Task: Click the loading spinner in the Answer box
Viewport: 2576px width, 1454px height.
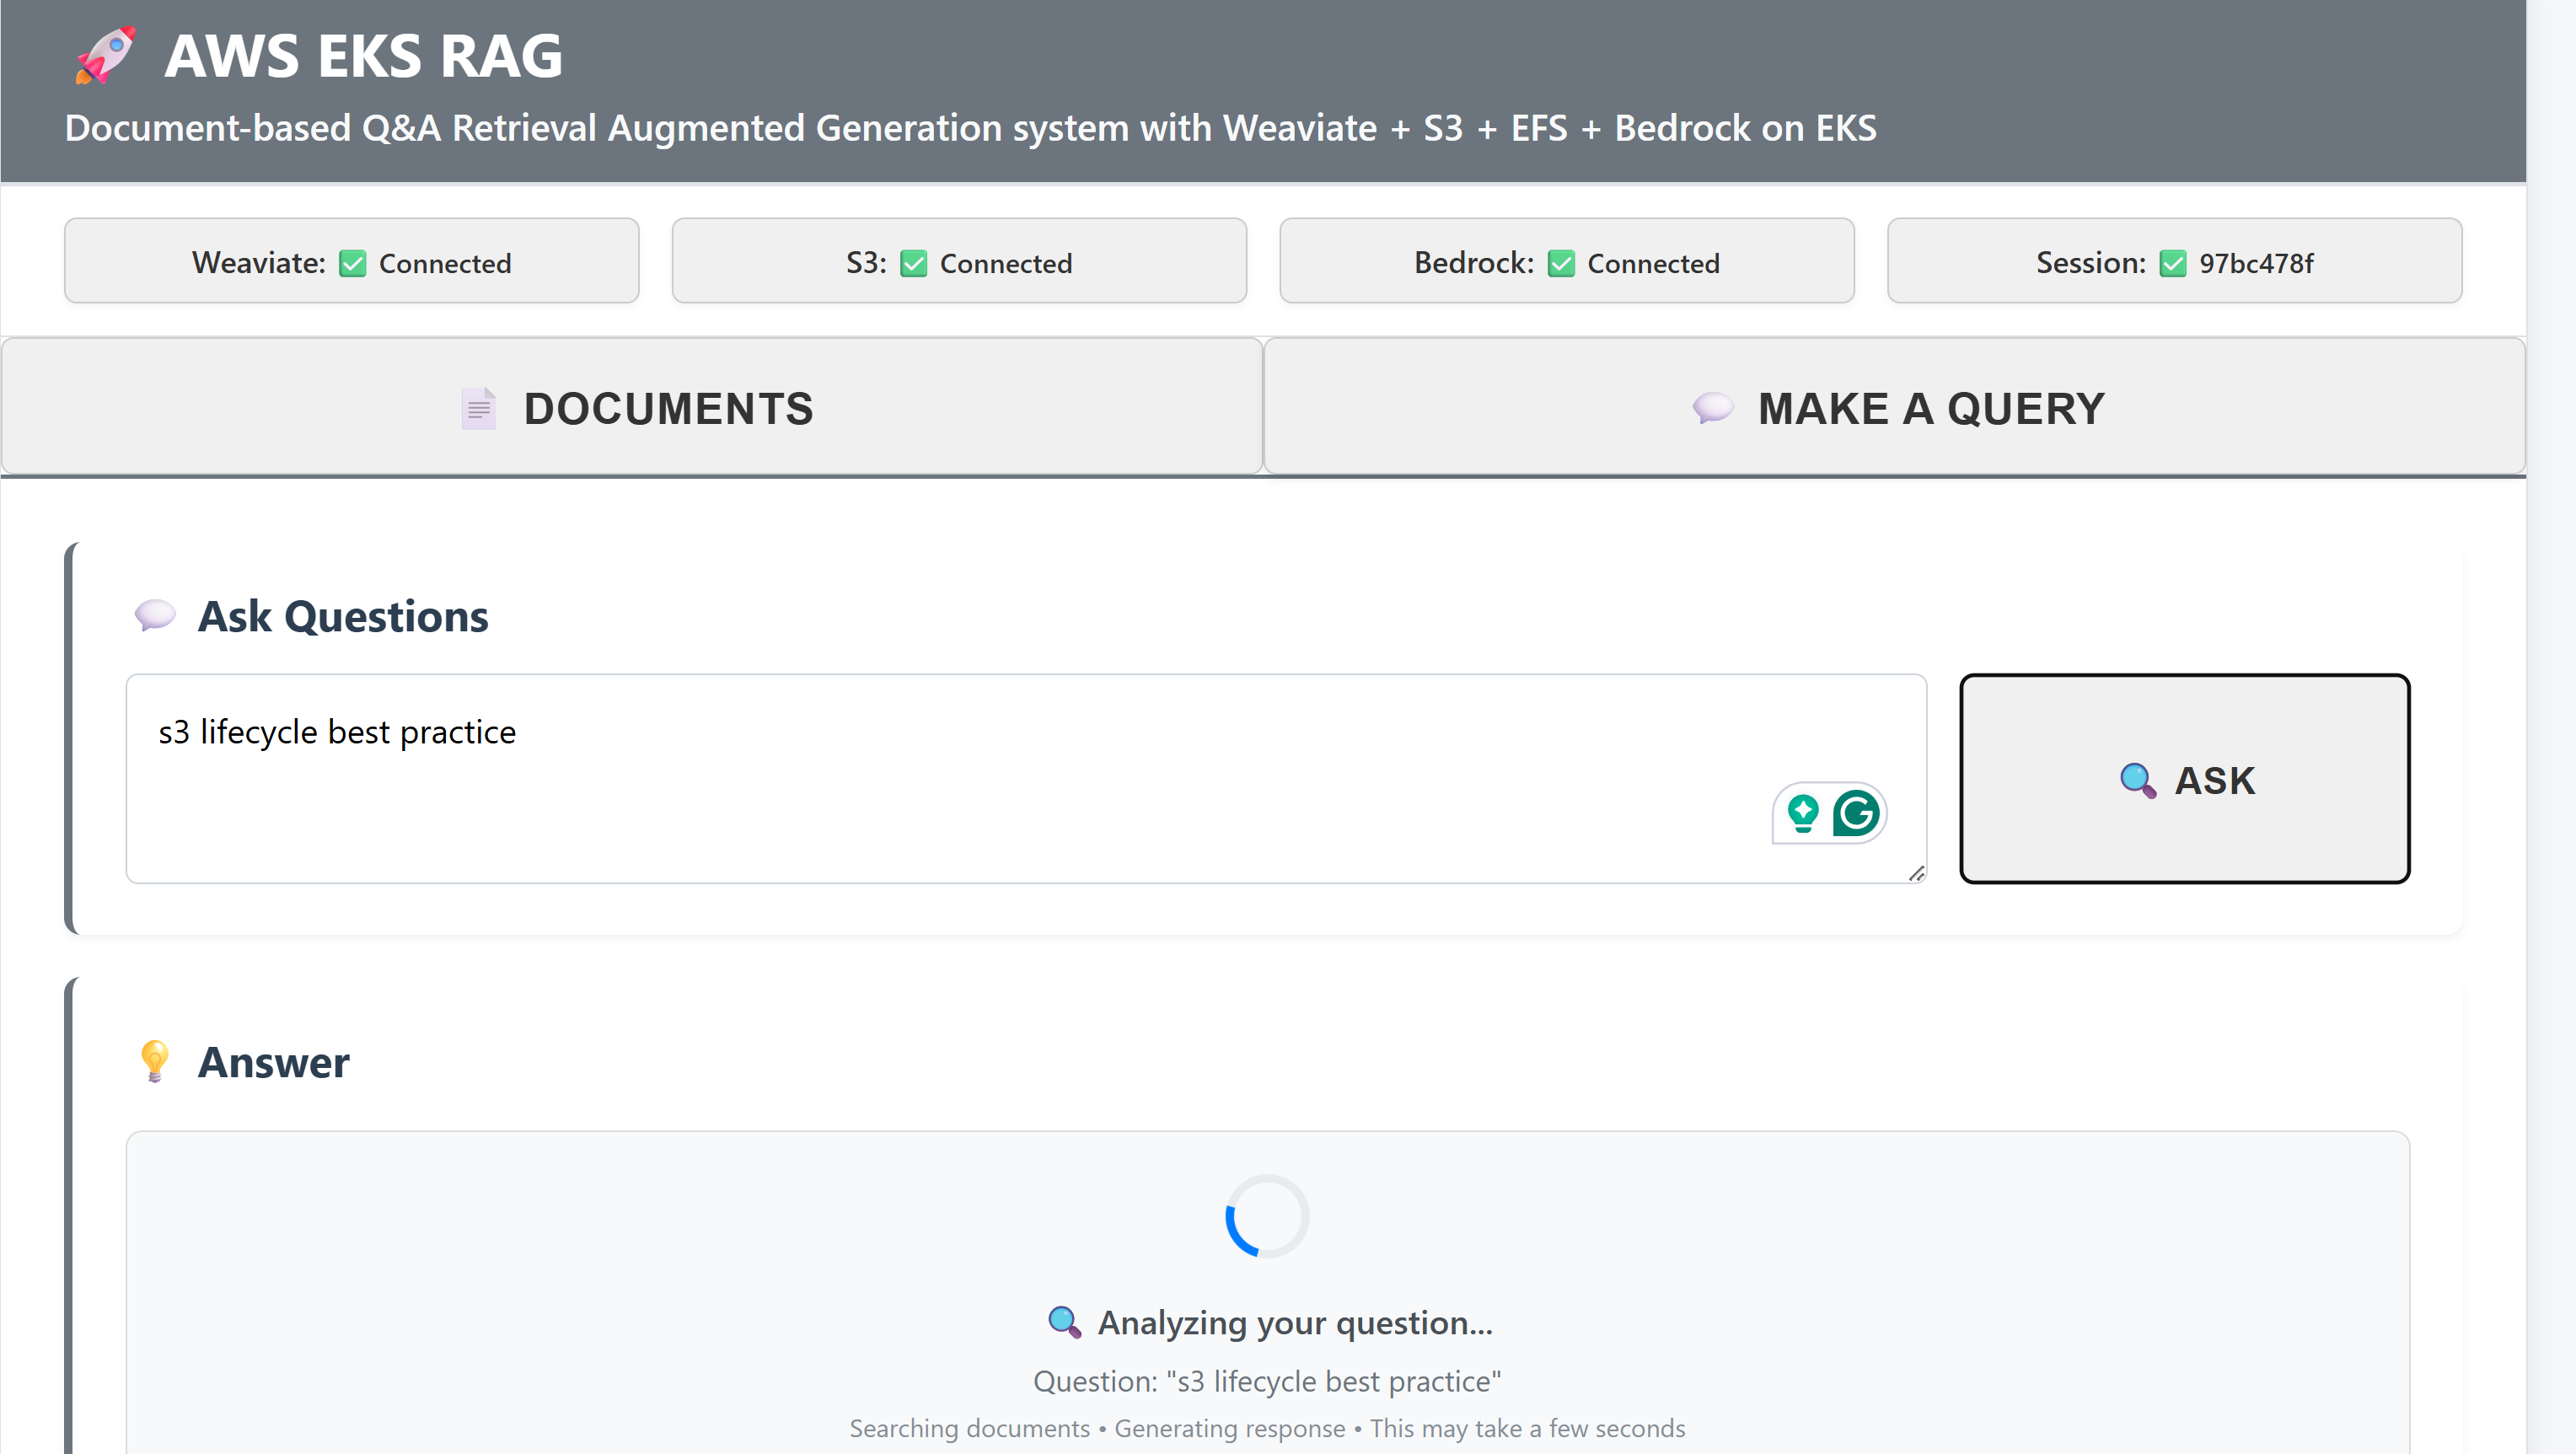Action: 1267,1216
